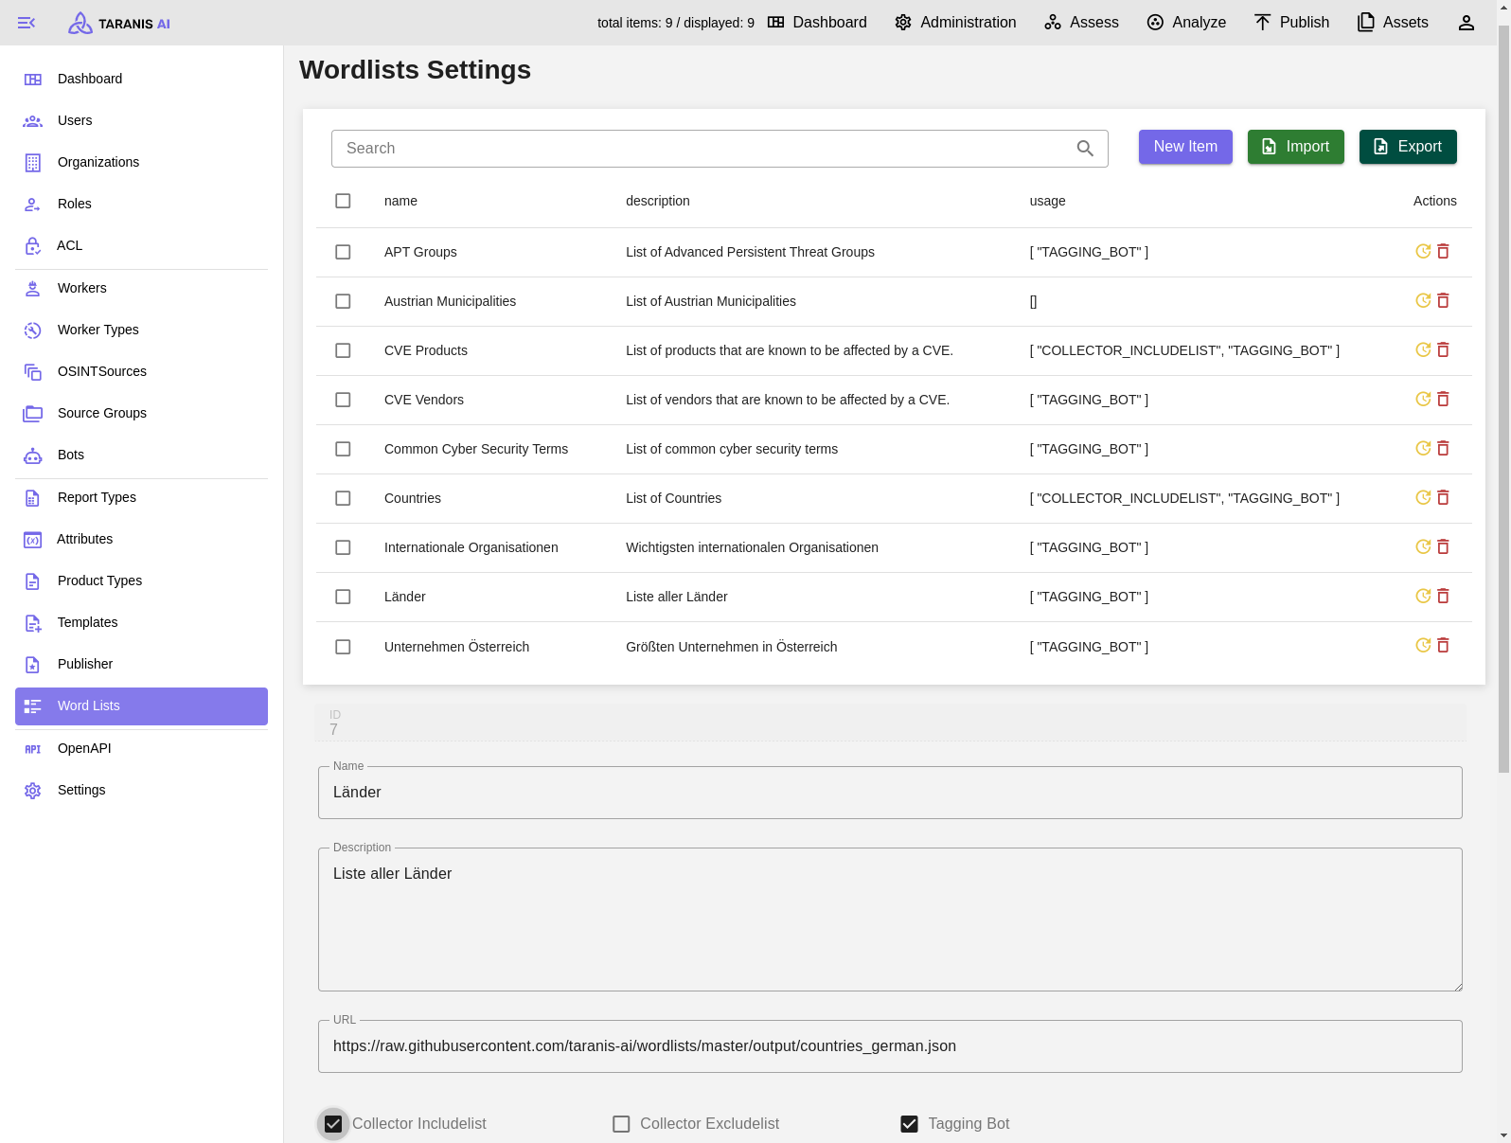Click the page vertical scrollbar

(1503, 398)
